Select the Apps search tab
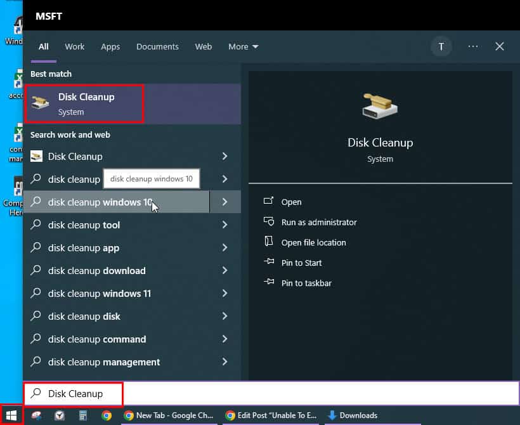Image resolution: width=520 pixels, height=425 pixels. [110, 47]
